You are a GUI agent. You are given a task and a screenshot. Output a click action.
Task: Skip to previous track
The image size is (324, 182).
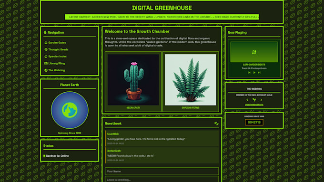[249, 73]
